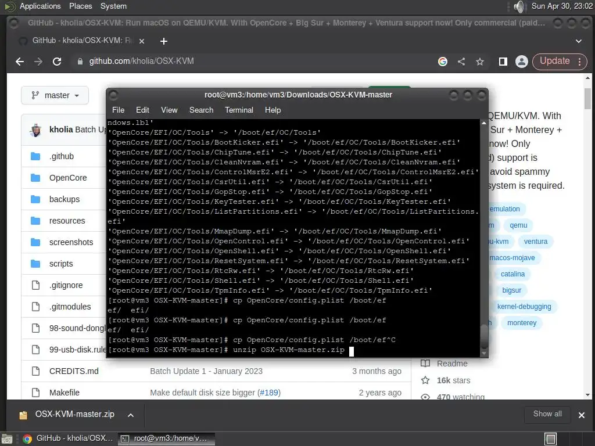
Task: Open the terminal Edit menu
Action: click(x=142, y=110)
